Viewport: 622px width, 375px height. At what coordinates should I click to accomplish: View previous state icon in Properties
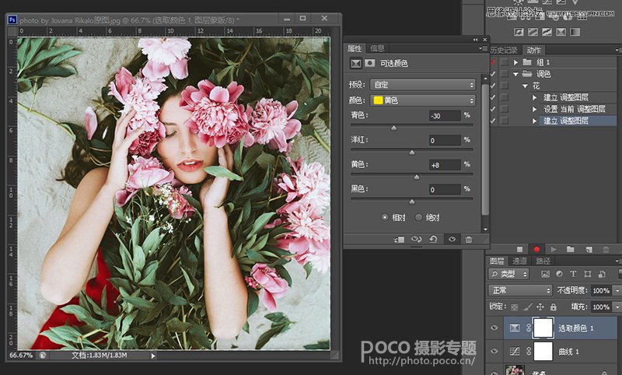click(416, 240)
